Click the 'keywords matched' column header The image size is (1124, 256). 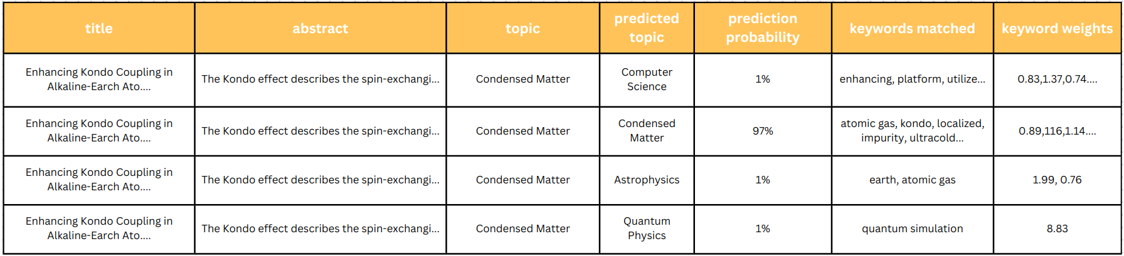(x=912, y=28)
